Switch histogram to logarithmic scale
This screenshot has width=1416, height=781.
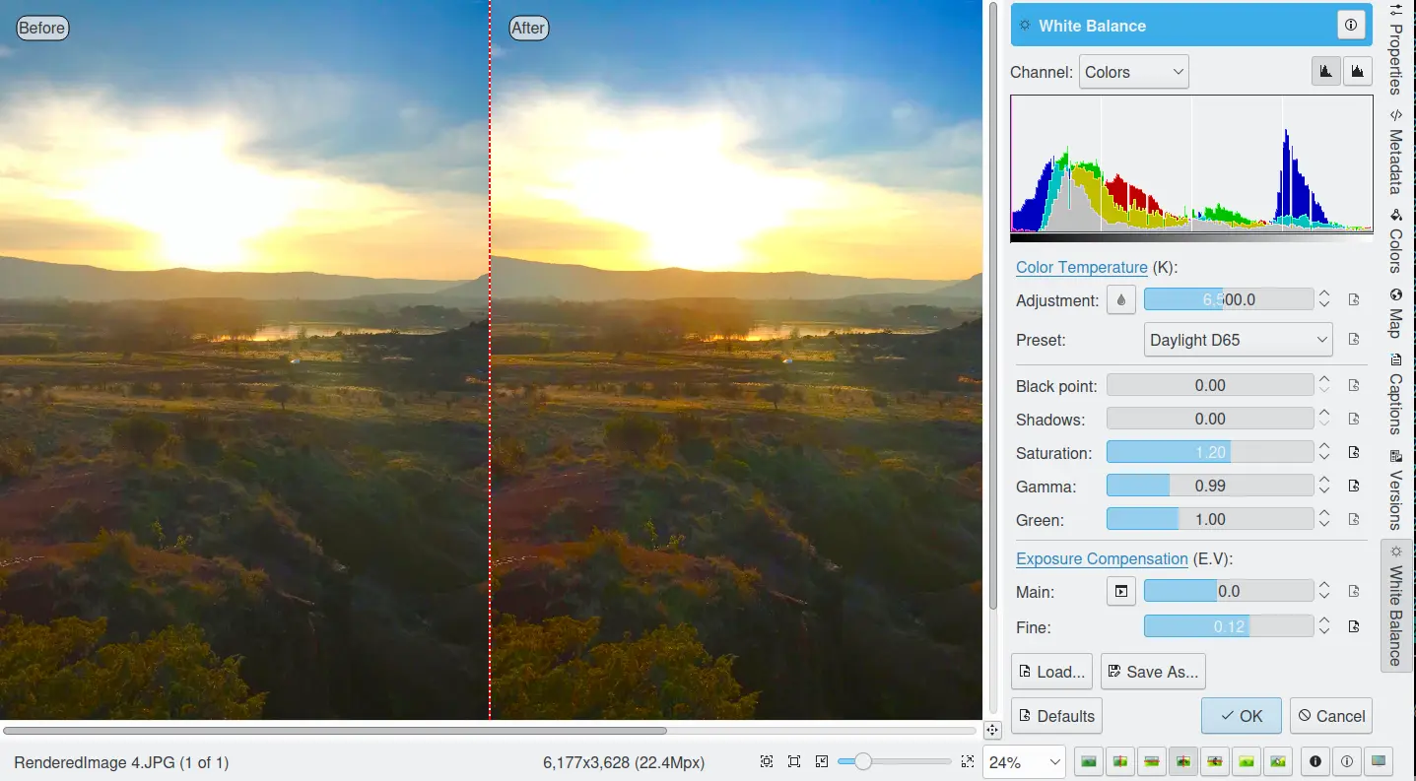[1358, 71]
